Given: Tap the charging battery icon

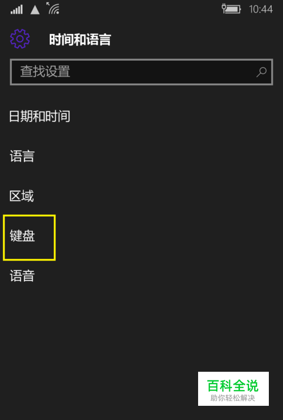Looking at the screenshot, I should (x=231, y=9).
